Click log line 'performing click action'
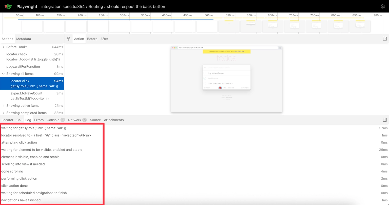389x205 pixels. click(19, 178)
